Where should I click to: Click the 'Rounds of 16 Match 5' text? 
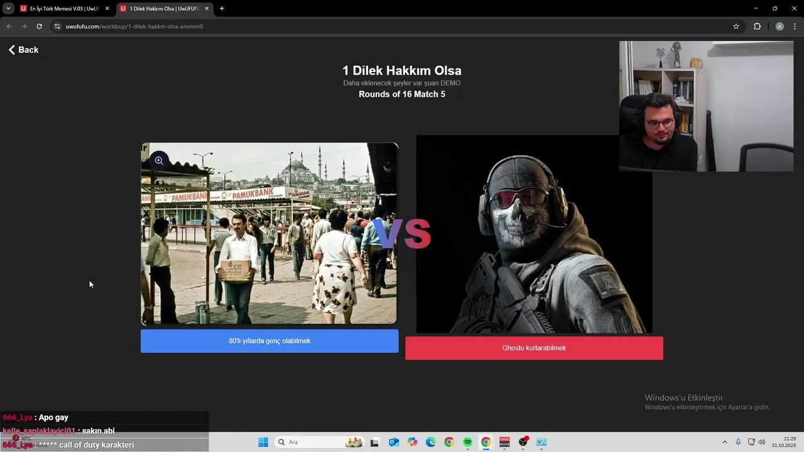pyautogui.click(x=402, y=94)
